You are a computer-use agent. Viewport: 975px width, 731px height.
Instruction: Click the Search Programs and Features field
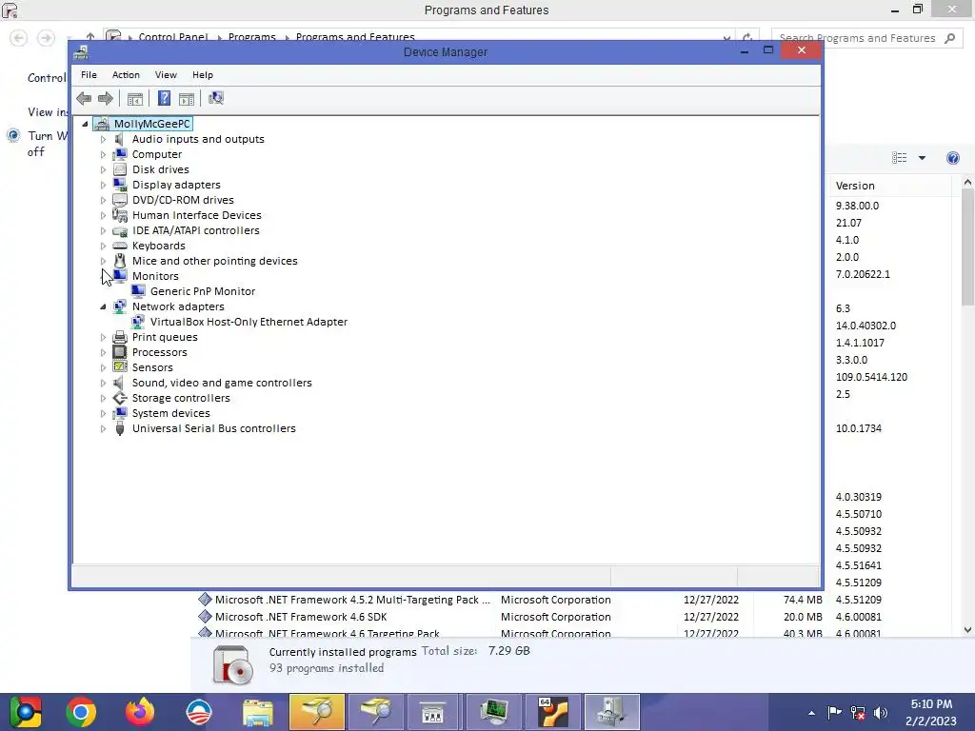tap(867, 38)
